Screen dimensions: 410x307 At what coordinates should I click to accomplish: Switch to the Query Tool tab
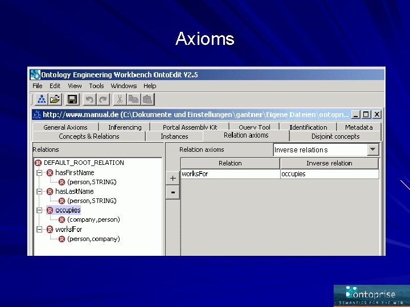[255, 127]
